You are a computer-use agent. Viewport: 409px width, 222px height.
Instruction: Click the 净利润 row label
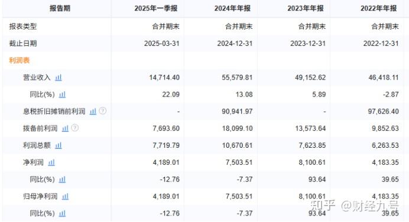click(x=33, y=163)
